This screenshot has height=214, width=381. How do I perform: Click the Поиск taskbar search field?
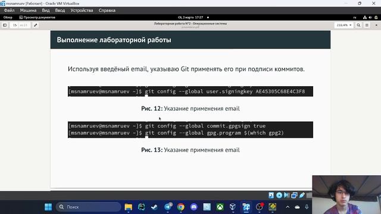point(89,207)
